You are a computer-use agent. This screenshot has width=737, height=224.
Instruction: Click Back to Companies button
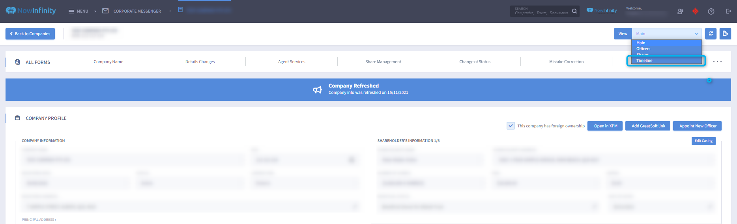click(x=30, y=34)
